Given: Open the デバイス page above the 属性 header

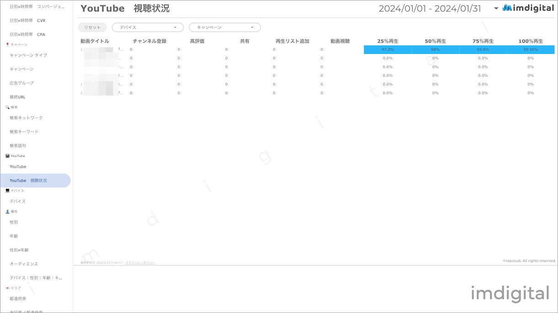Looking at the screenshot, I should click(x=17, y=201).
